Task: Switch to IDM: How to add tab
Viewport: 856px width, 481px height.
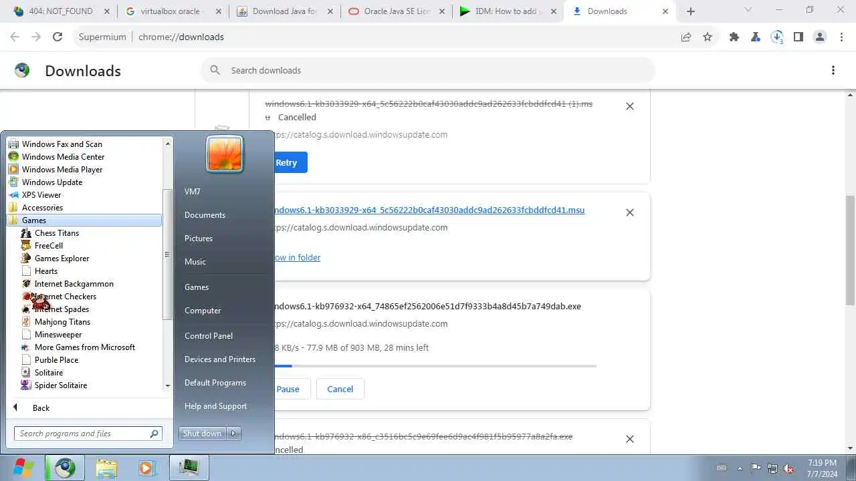Action: [x=508, y=11]
